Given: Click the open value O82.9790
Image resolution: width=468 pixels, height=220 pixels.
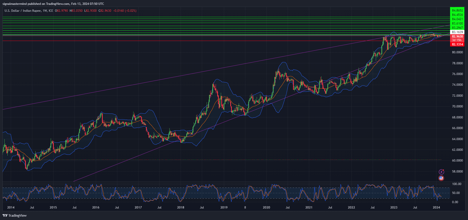Looking at the screenshot, I should 61,11.
